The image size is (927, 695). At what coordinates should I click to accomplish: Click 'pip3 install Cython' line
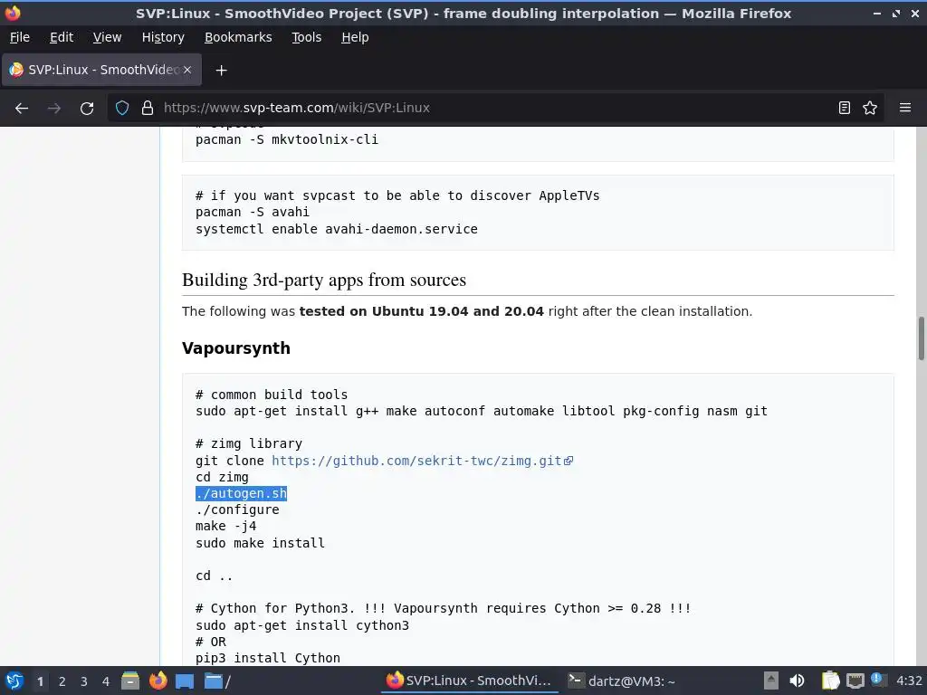point(268,658)
